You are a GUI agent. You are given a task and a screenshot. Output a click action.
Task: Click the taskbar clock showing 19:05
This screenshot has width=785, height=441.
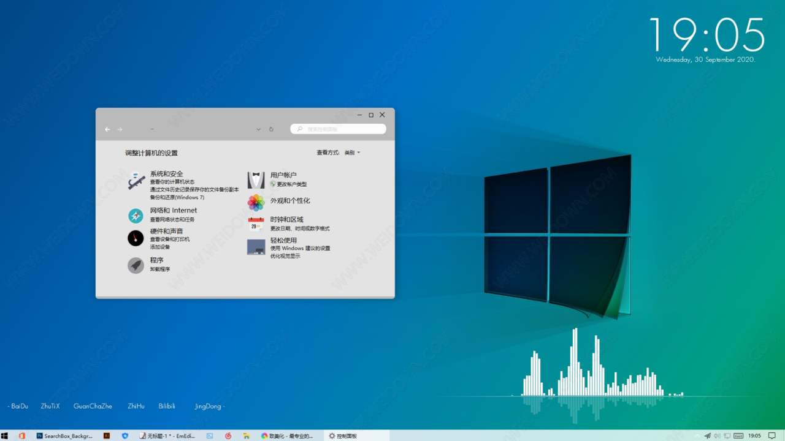coord(754,435)
